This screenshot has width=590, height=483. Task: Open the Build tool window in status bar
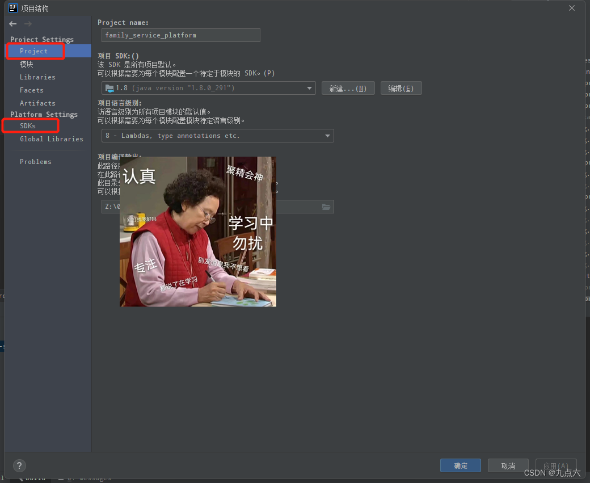click(34, 477)
